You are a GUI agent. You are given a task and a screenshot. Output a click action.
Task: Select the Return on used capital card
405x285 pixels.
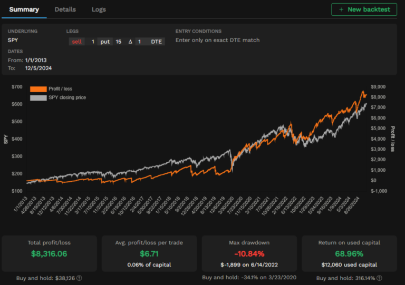(x=349, y=253)
